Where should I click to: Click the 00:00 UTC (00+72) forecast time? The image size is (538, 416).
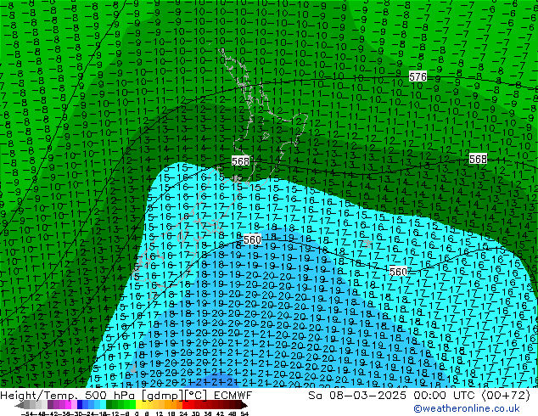(x=472, y=396)
